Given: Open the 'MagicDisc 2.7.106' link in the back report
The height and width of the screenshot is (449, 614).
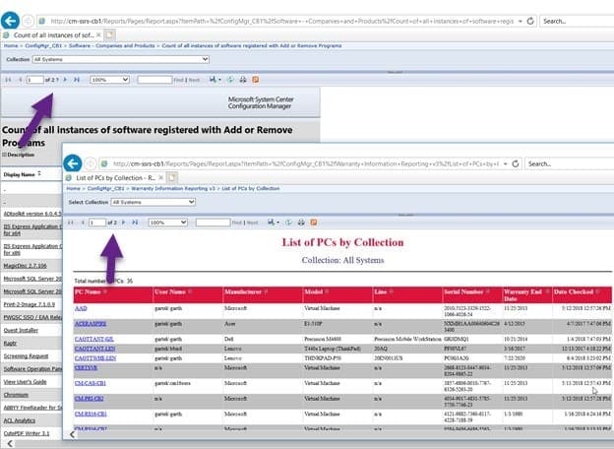Looking at the screenshot, I should pos(25,266).
